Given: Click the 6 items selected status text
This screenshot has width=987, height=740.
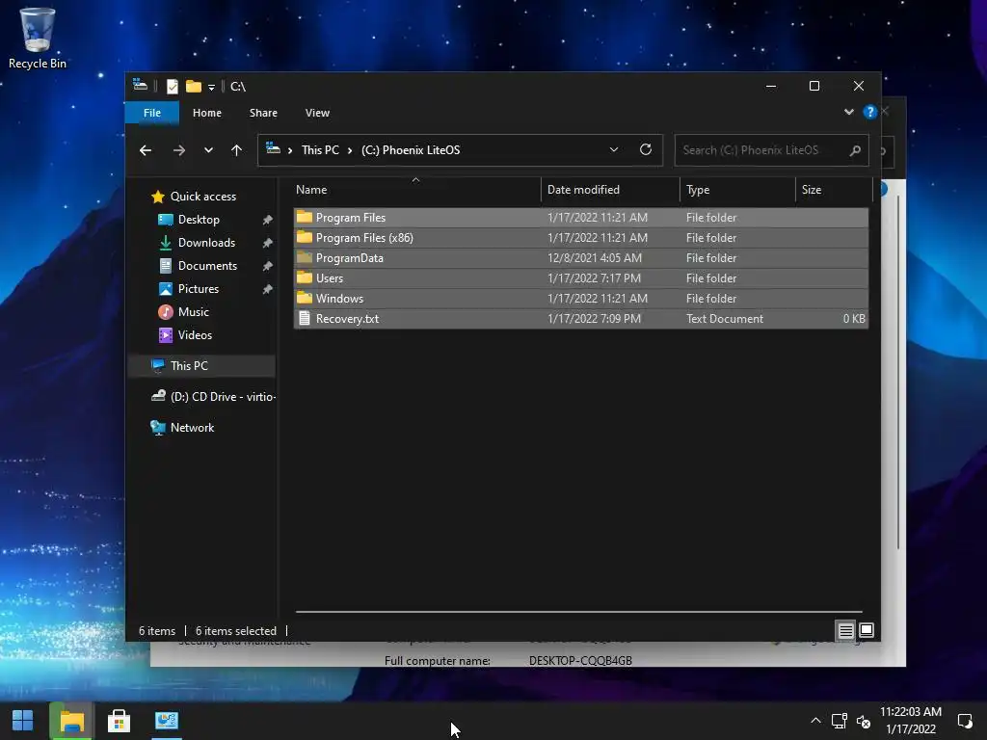Looking at the screenshot, I should [x=235, y=630].
